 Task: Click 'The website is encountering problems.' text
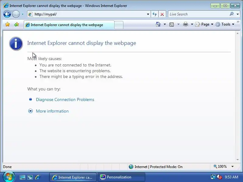coord(75,71)
